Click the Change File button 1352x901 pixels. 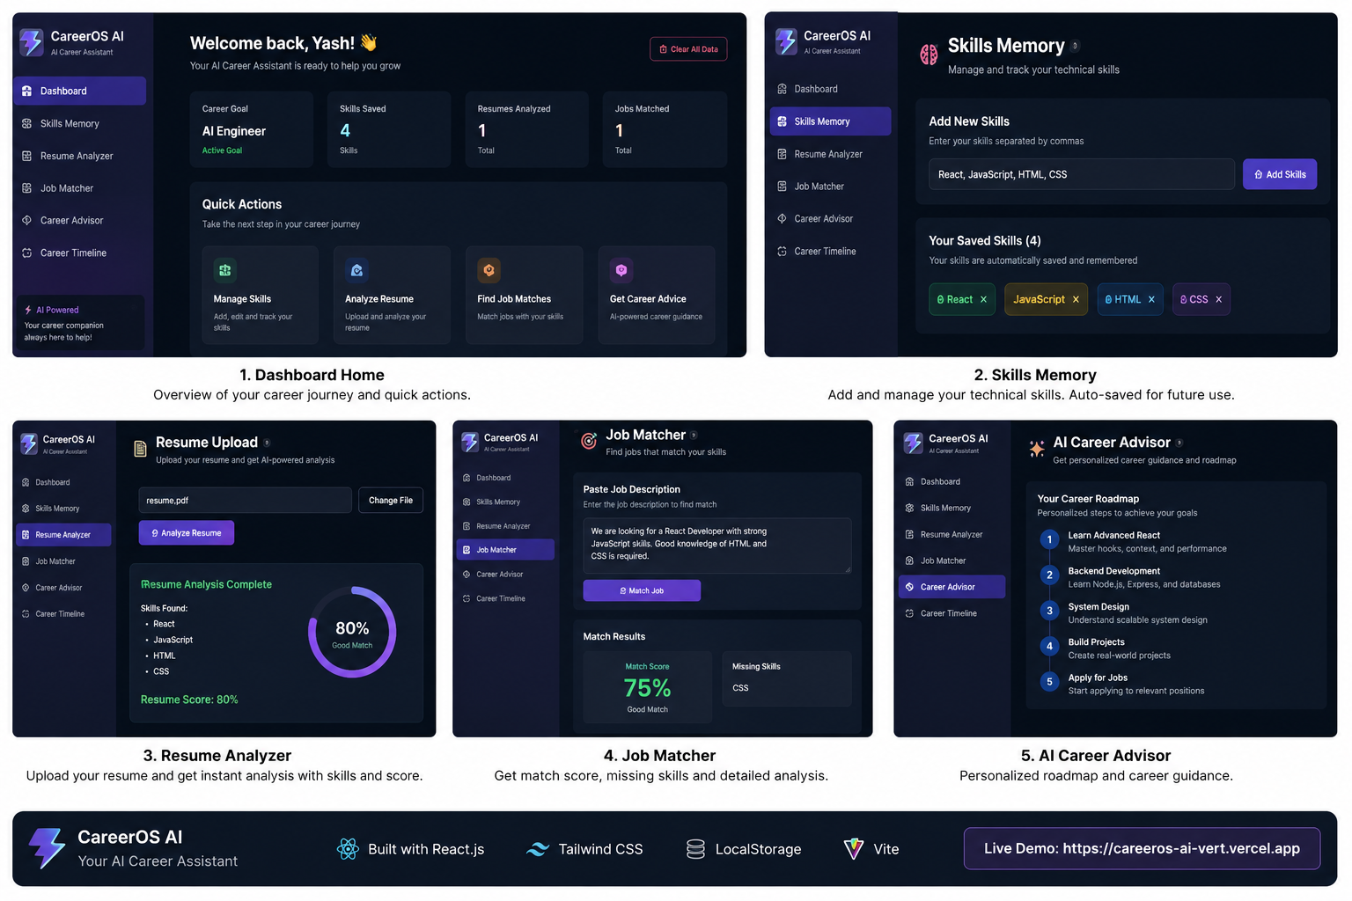391,501
